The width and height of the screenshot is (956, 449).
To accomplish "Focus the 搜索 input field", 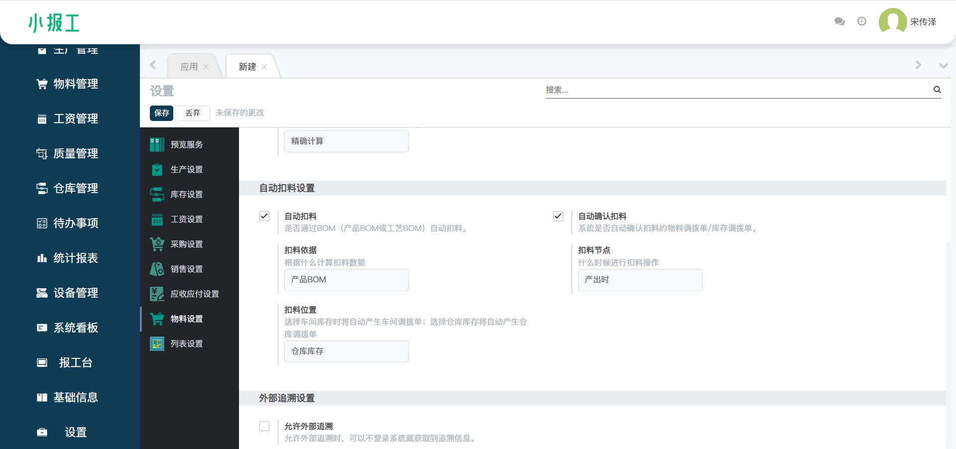I will 737,90.
